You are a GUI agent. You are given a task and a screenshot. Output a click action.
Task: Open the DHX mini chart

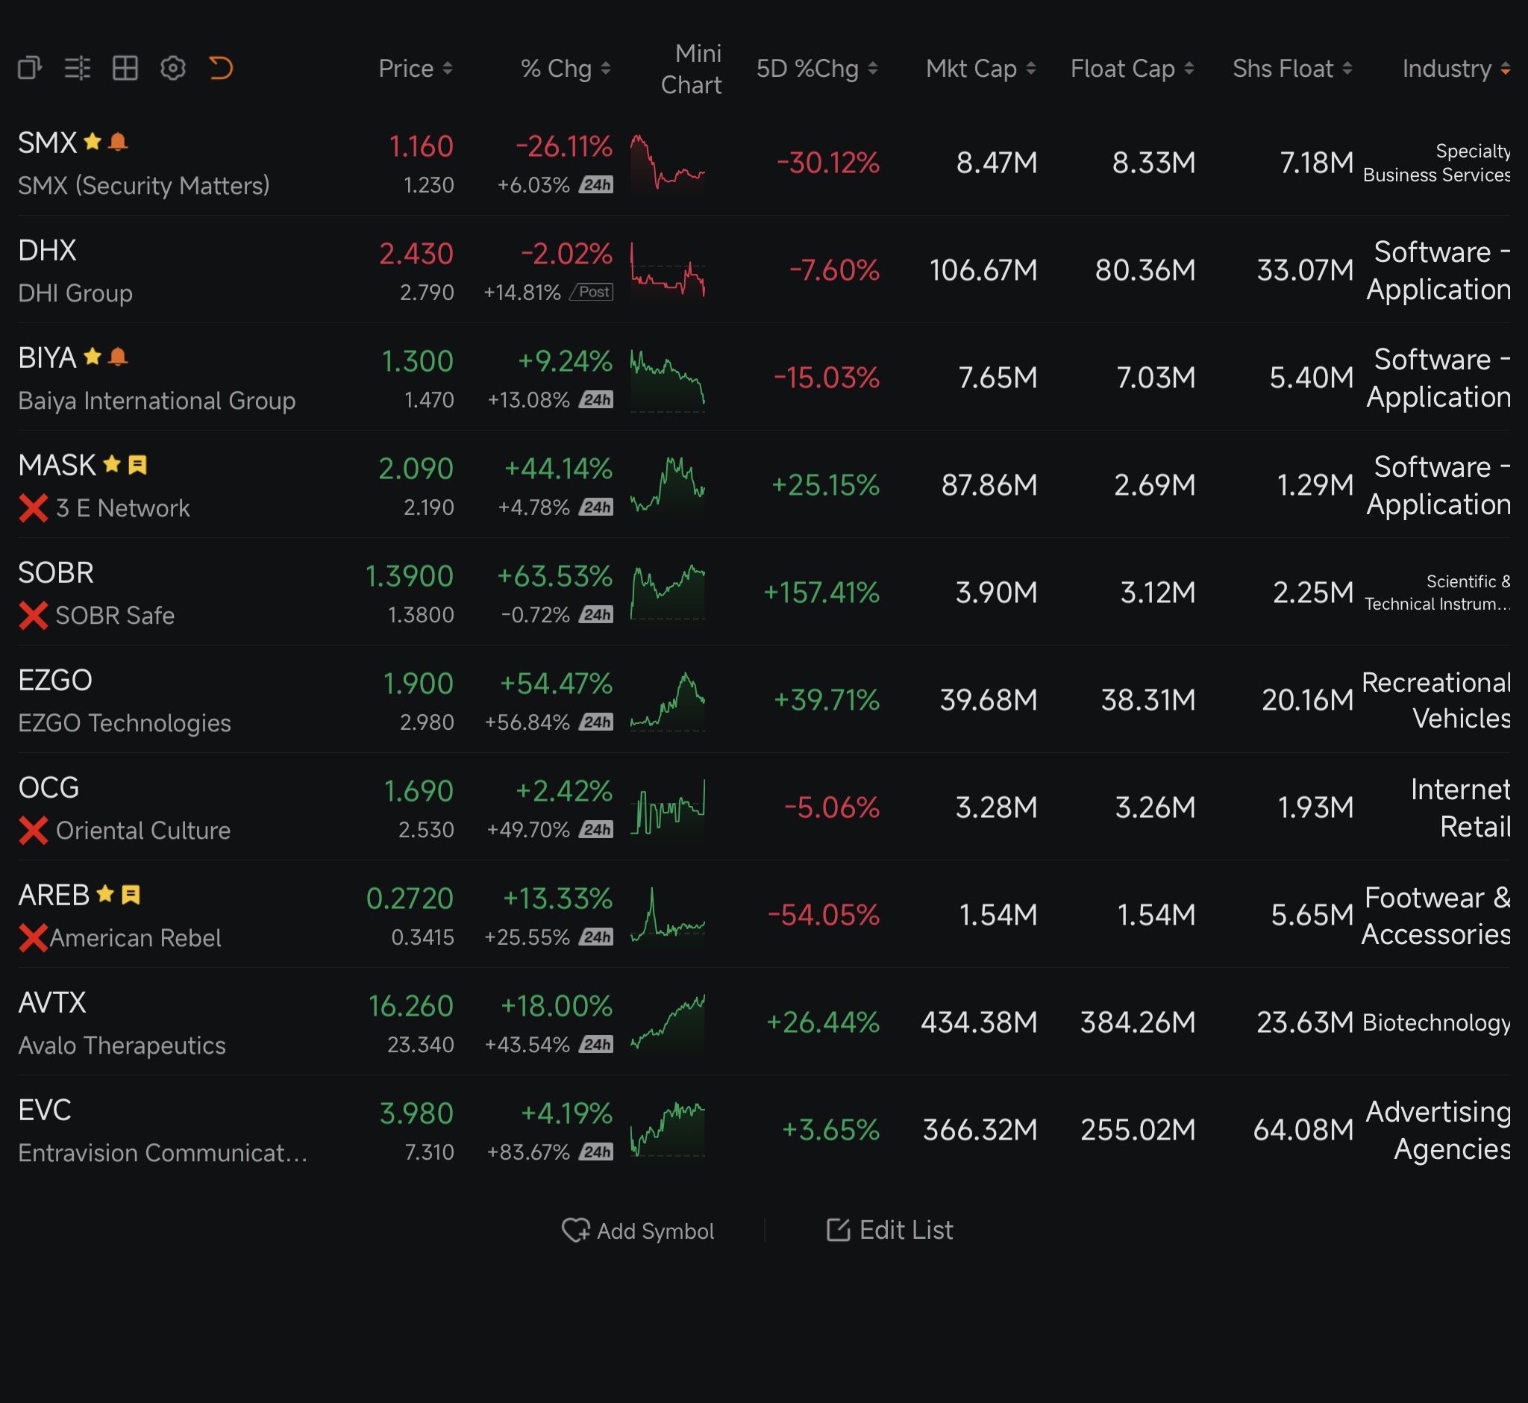click(x=668, y=269)
